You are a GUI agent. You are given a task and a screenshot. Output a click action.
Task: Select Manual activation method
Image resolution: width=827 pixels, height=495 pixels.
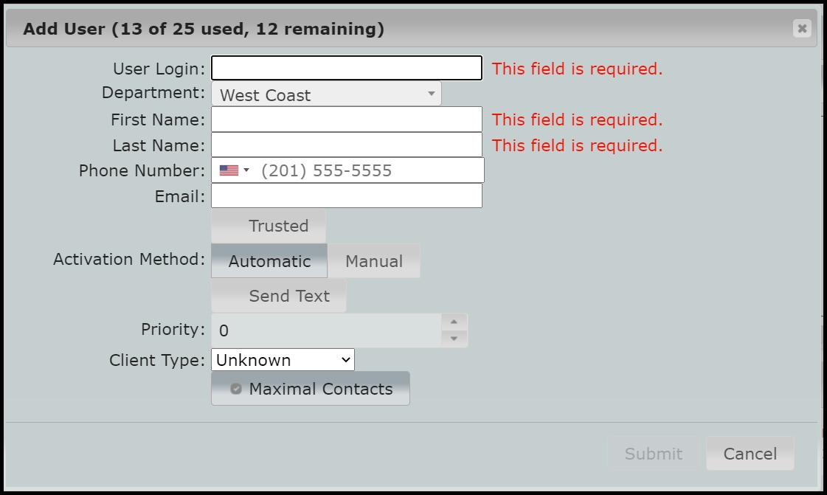tap(373, 260)
